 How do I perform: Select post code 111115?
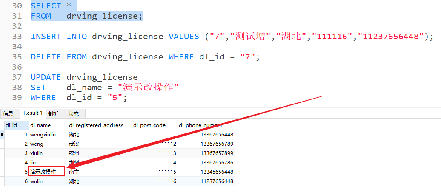pos(155,172)
